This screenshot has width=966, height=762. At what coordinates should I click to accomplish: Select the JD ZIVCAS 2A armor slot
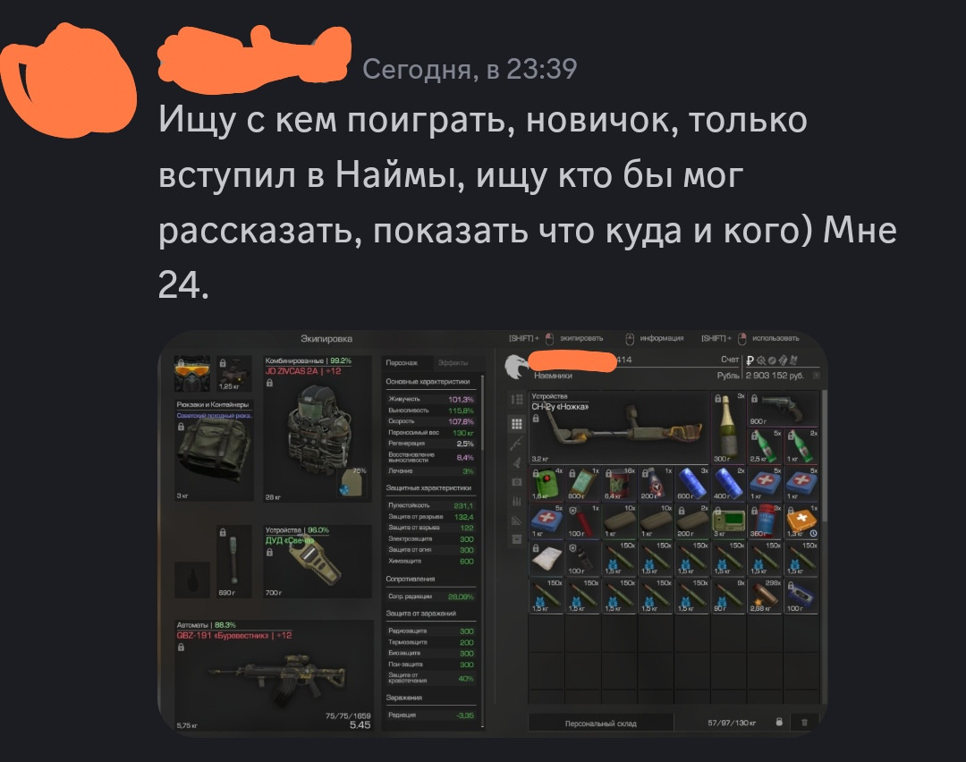click(318, 428)
